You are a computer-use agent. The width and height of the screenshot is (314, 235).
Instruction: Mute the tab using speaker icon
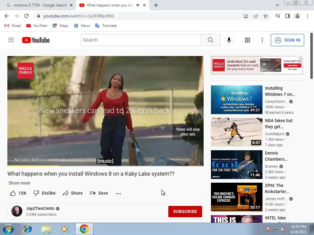click(138, 5)
